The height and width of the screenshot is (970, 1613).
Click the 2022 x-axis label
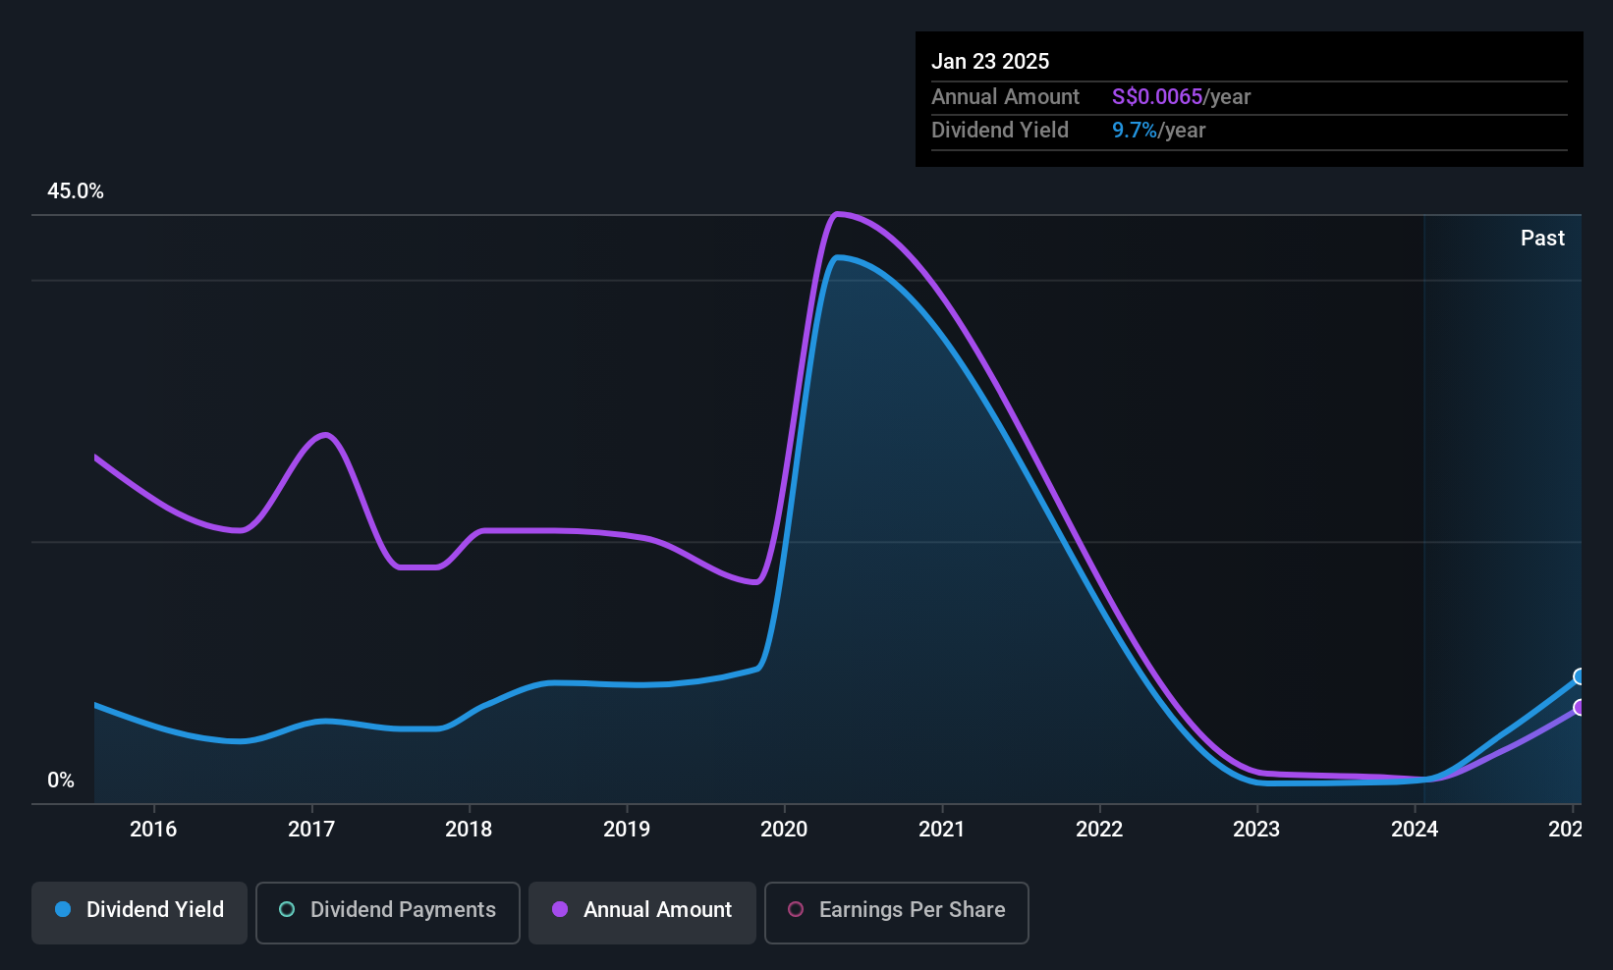[1099, 830]
